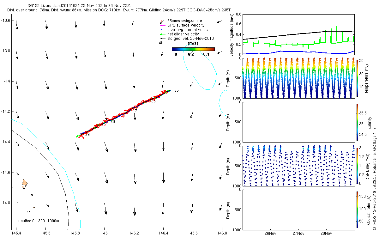Screen dimensions: 379x237
Task: Click 'velocity magnitude (m/s)' axis label
Action: pyautogui.click(x=232, y=34)
